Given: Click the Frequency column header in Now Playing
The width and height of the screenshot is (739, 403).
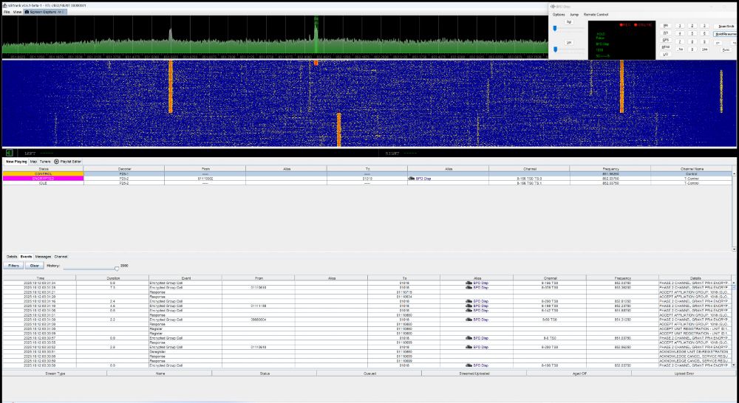Looking at the screenshot, I should tap(610, 168).
